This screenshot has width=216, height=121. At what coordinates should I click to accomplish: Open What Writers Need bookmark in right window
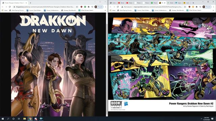194,10
